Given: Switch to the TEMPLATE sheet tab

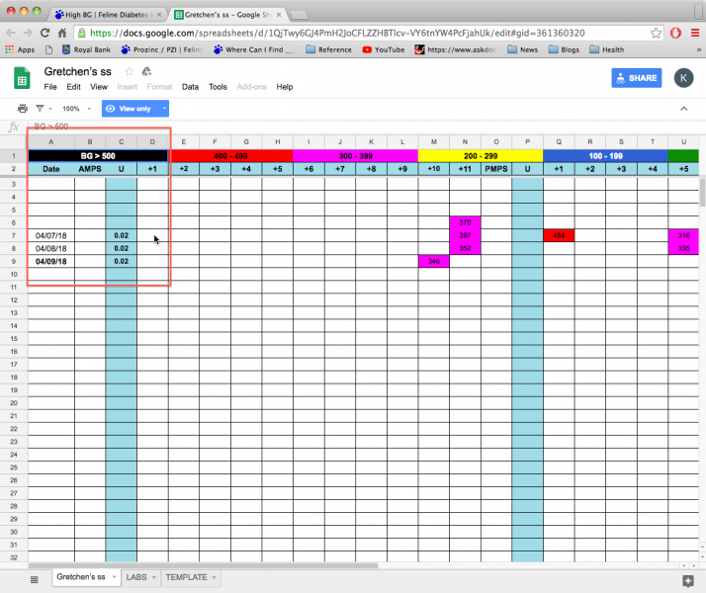Looking at the screenshot, I should [186, 577].
